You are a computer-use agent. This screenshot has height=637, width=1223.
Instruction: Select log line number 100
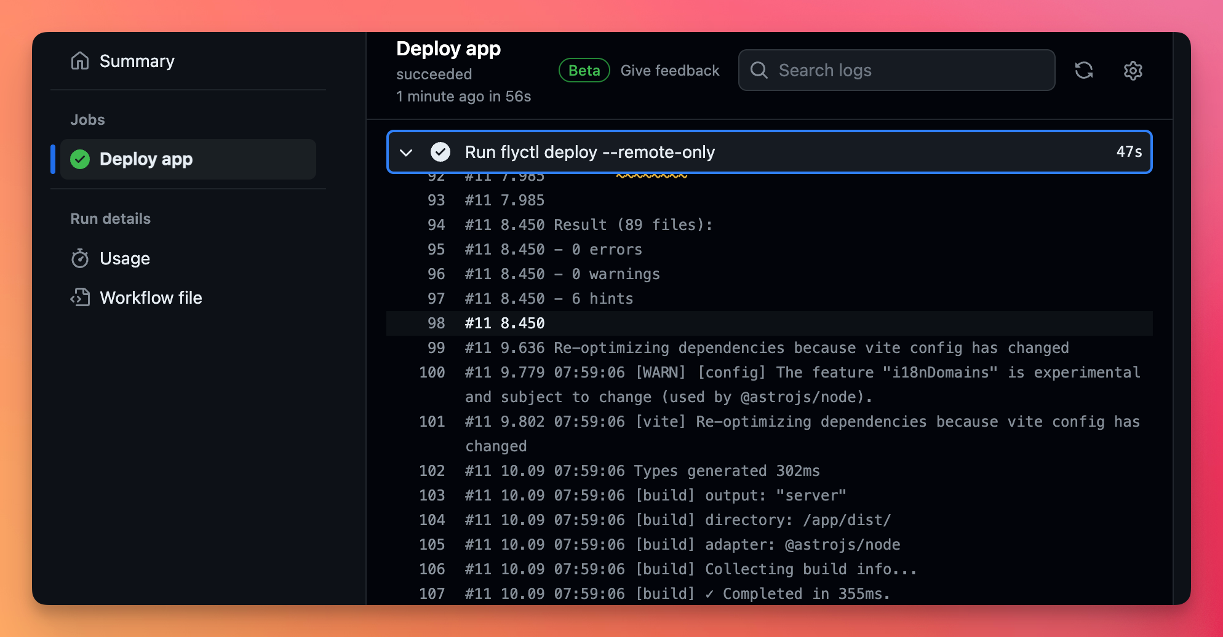(432, 373)
